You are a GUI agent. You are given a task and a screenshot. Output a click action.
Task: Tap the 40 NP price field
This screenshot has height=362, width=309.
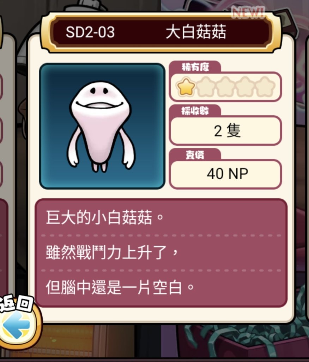225,174
